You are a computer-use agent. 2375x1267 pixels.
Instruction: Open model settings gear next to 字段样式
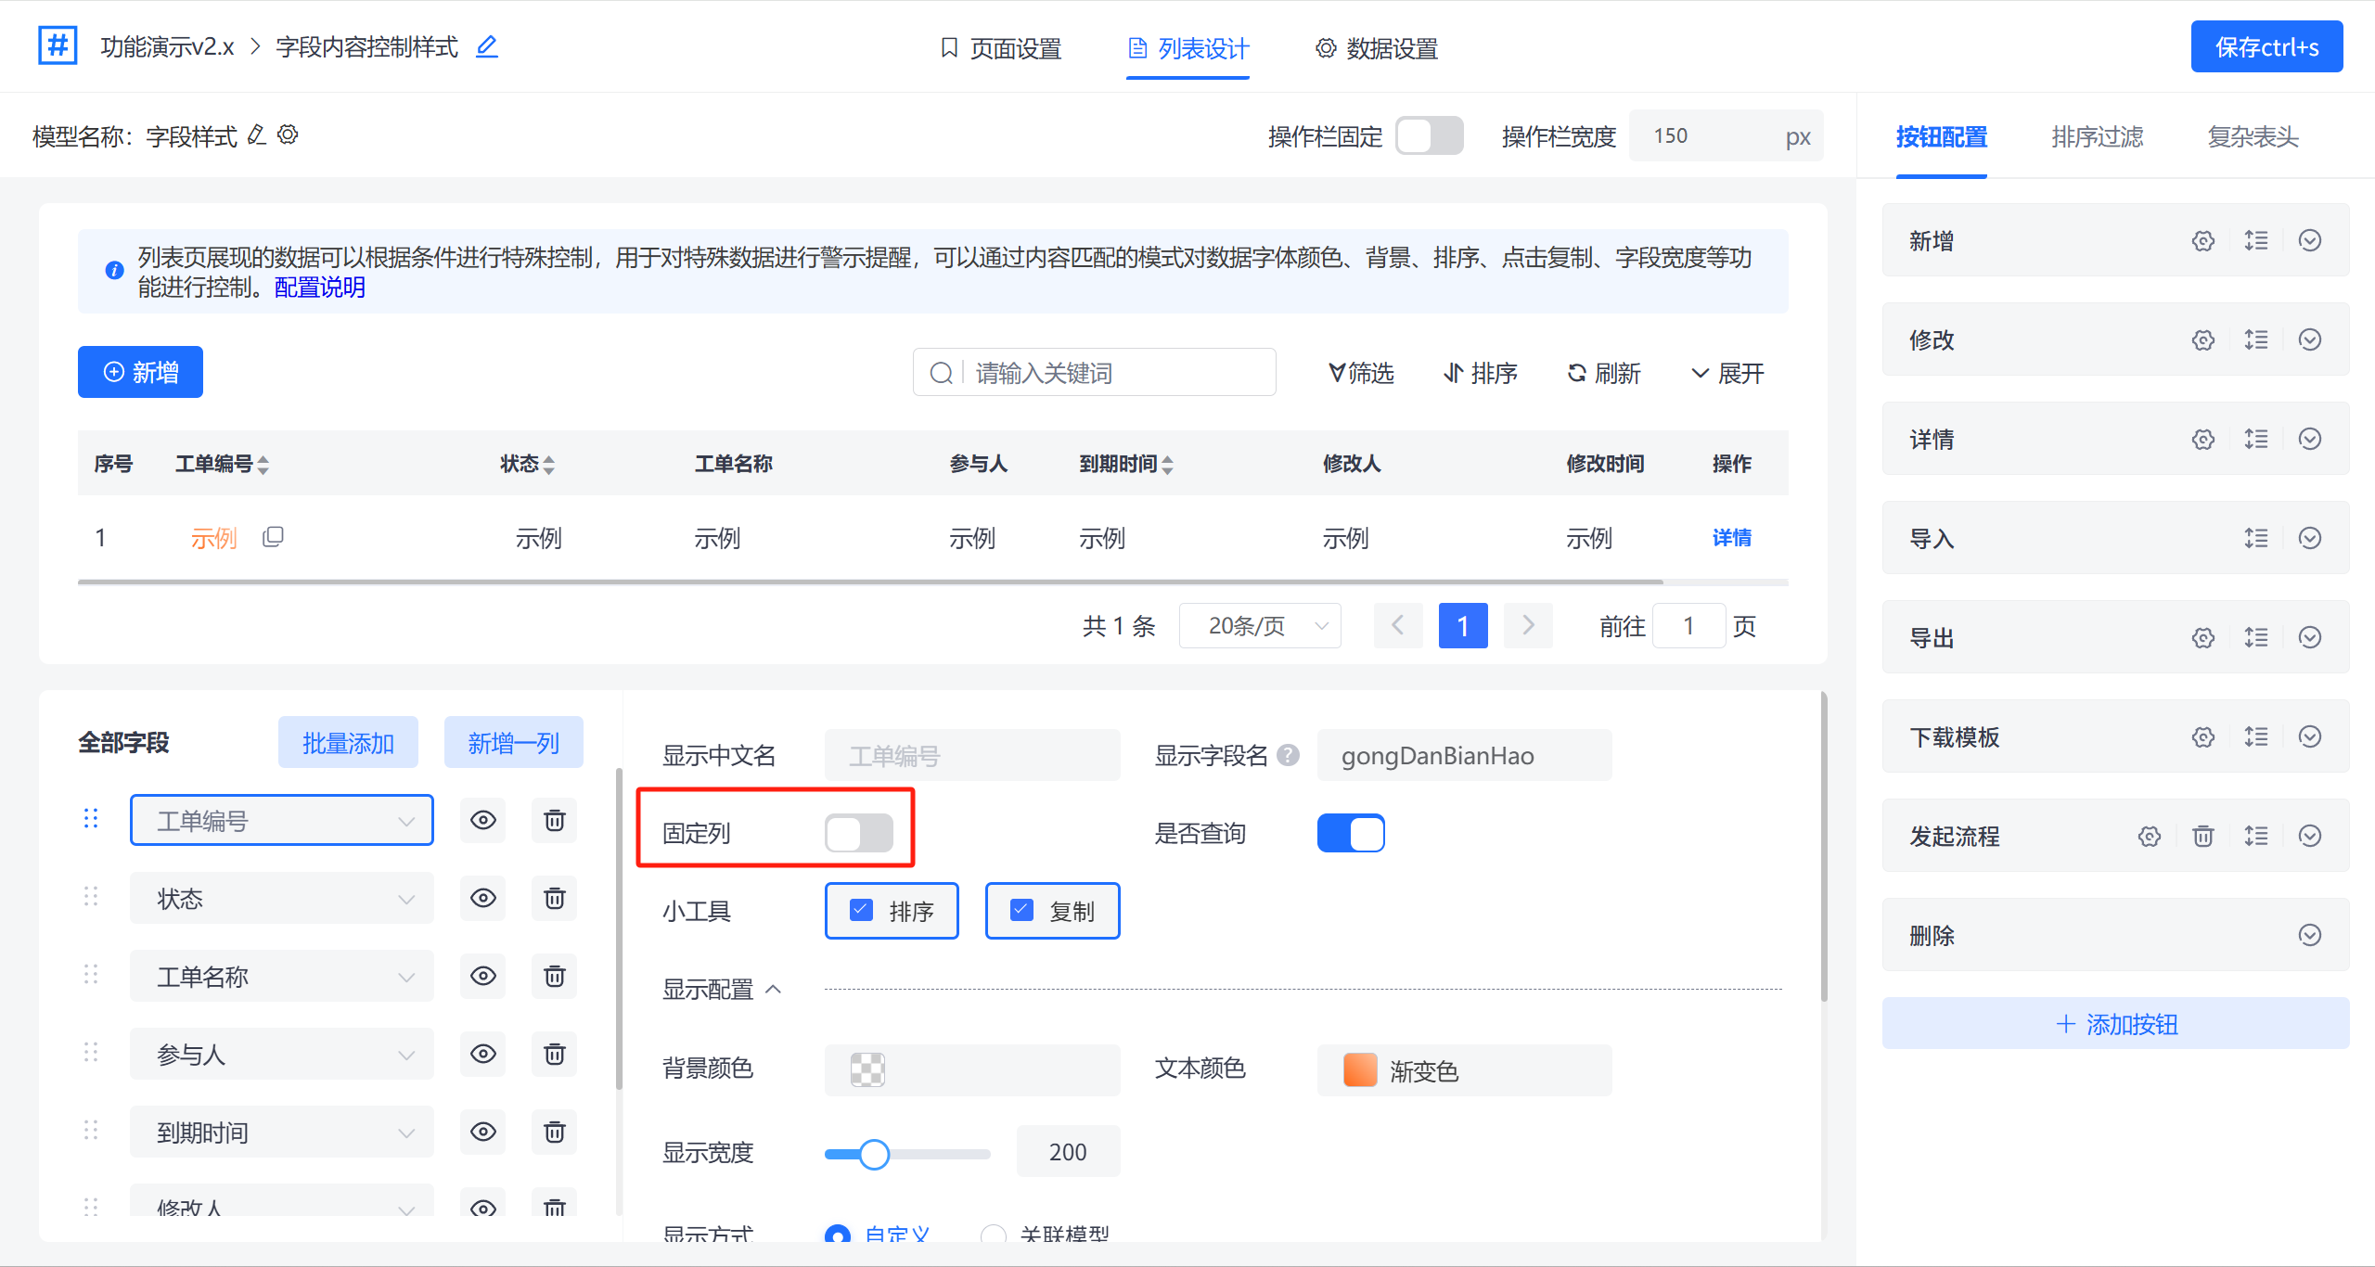[289, 135]
